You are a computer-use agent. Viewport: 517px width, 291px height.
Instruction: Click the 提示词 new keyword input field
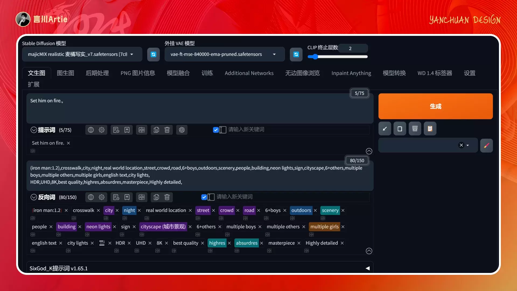click(298, 130)
